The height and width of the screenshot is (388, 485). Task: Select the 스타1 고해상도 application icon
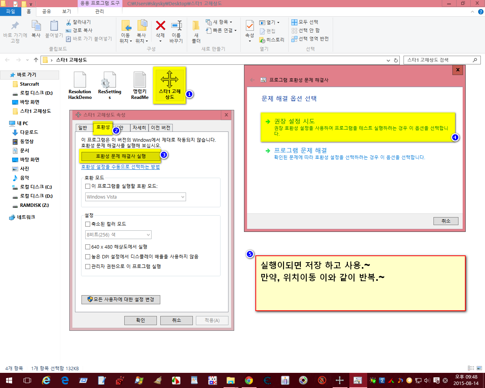169,85
